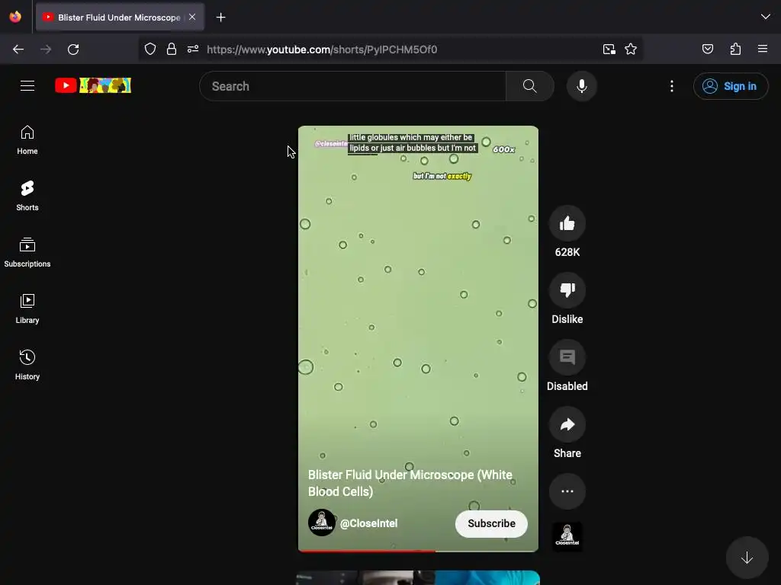Image resolution: width=781 pixels, height=585 pixels.
Task: Focus the YouTube Search field
Action: click(352, 86)
